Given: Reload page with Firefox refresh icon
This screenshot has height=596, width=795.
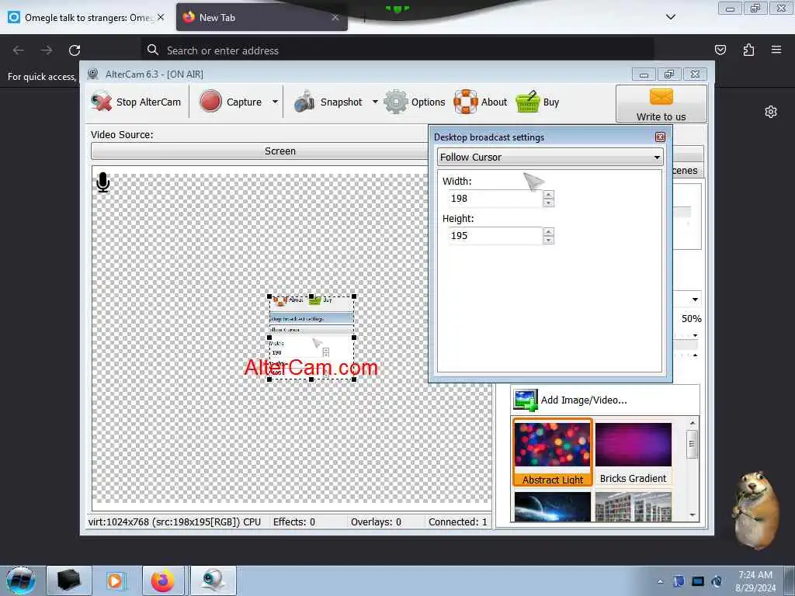Looking at the screenshot, I should 75,50.
